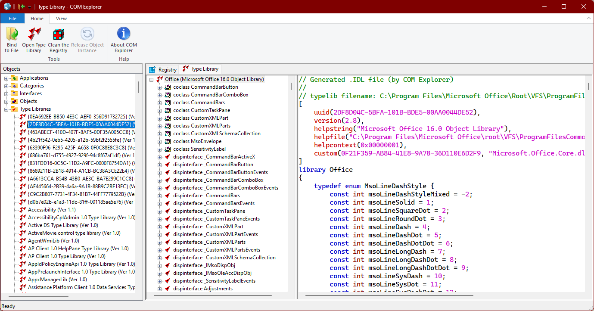Screen dimensions: 594x311
Task: Click About COM Explorer info icon
Action: (x=124, y=33)
